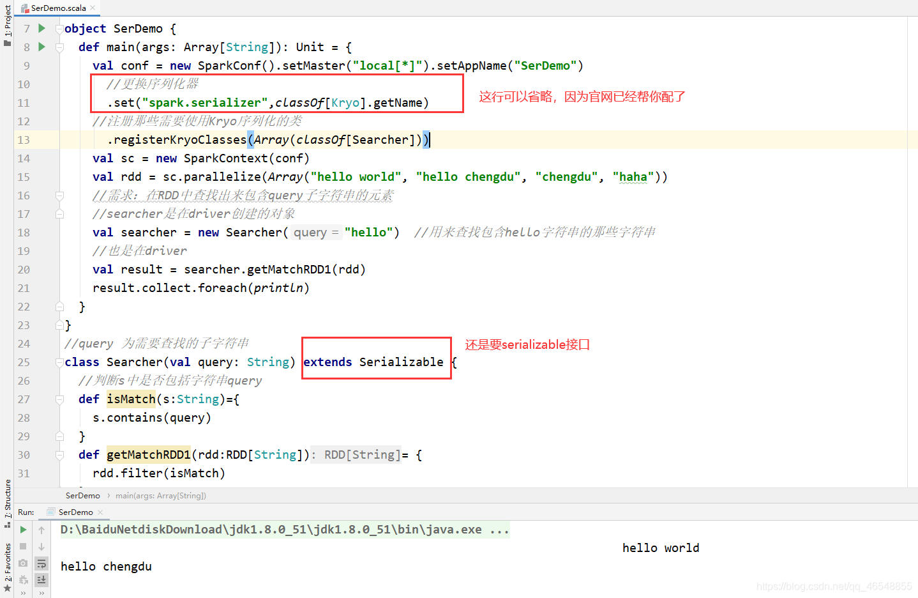Click 'isMatch' method name on line 27
918x598 pixels.
pyautogui.click(x=131, y=399)
